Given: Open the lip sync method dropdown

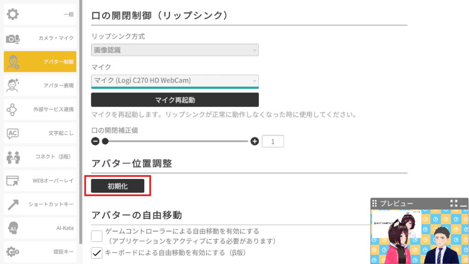Looking at the screenshot, I should 175,50.
